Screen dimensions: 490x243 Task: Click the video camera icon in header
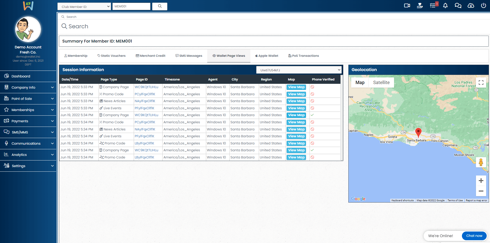point(407,6)
